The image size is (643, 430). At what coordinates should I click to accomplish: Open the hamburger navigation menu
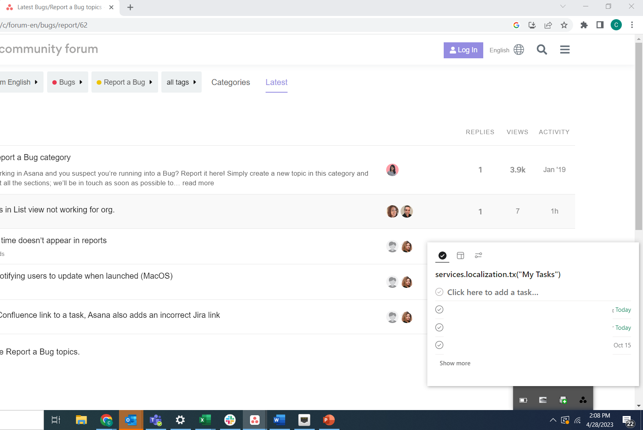click(x=565, y=50)
